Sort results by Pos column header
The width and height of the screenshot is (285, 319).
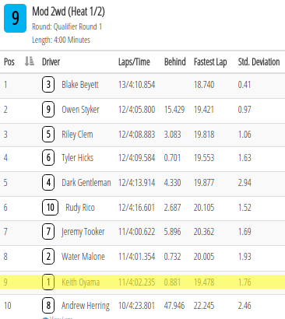click(x=9, y=61)
